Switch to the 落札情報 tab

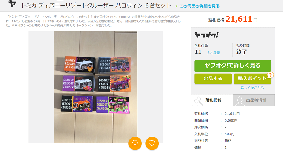click(x=212, y=100)
